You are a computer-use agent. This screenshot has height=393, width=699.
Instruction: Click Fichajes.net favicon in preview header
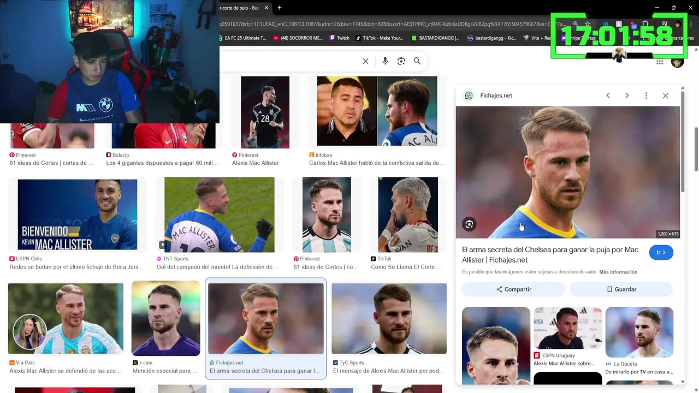click(x=469, y=96)
